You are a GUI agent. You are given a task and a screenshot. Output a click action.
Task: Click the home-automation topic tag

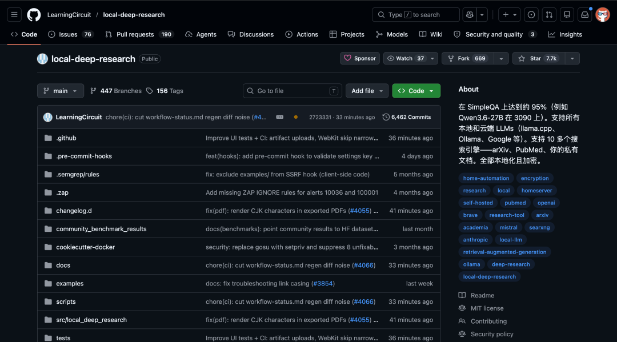click(x=486, y=178)
